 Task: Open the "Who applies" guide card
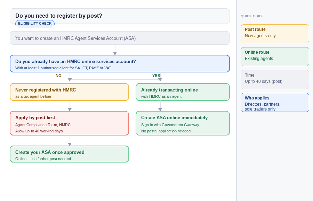[x=275, y=102]
